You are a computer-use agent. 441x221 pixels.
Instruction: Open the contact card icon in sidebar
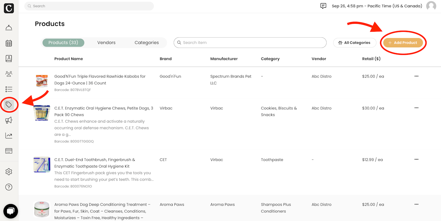(9, 59)
